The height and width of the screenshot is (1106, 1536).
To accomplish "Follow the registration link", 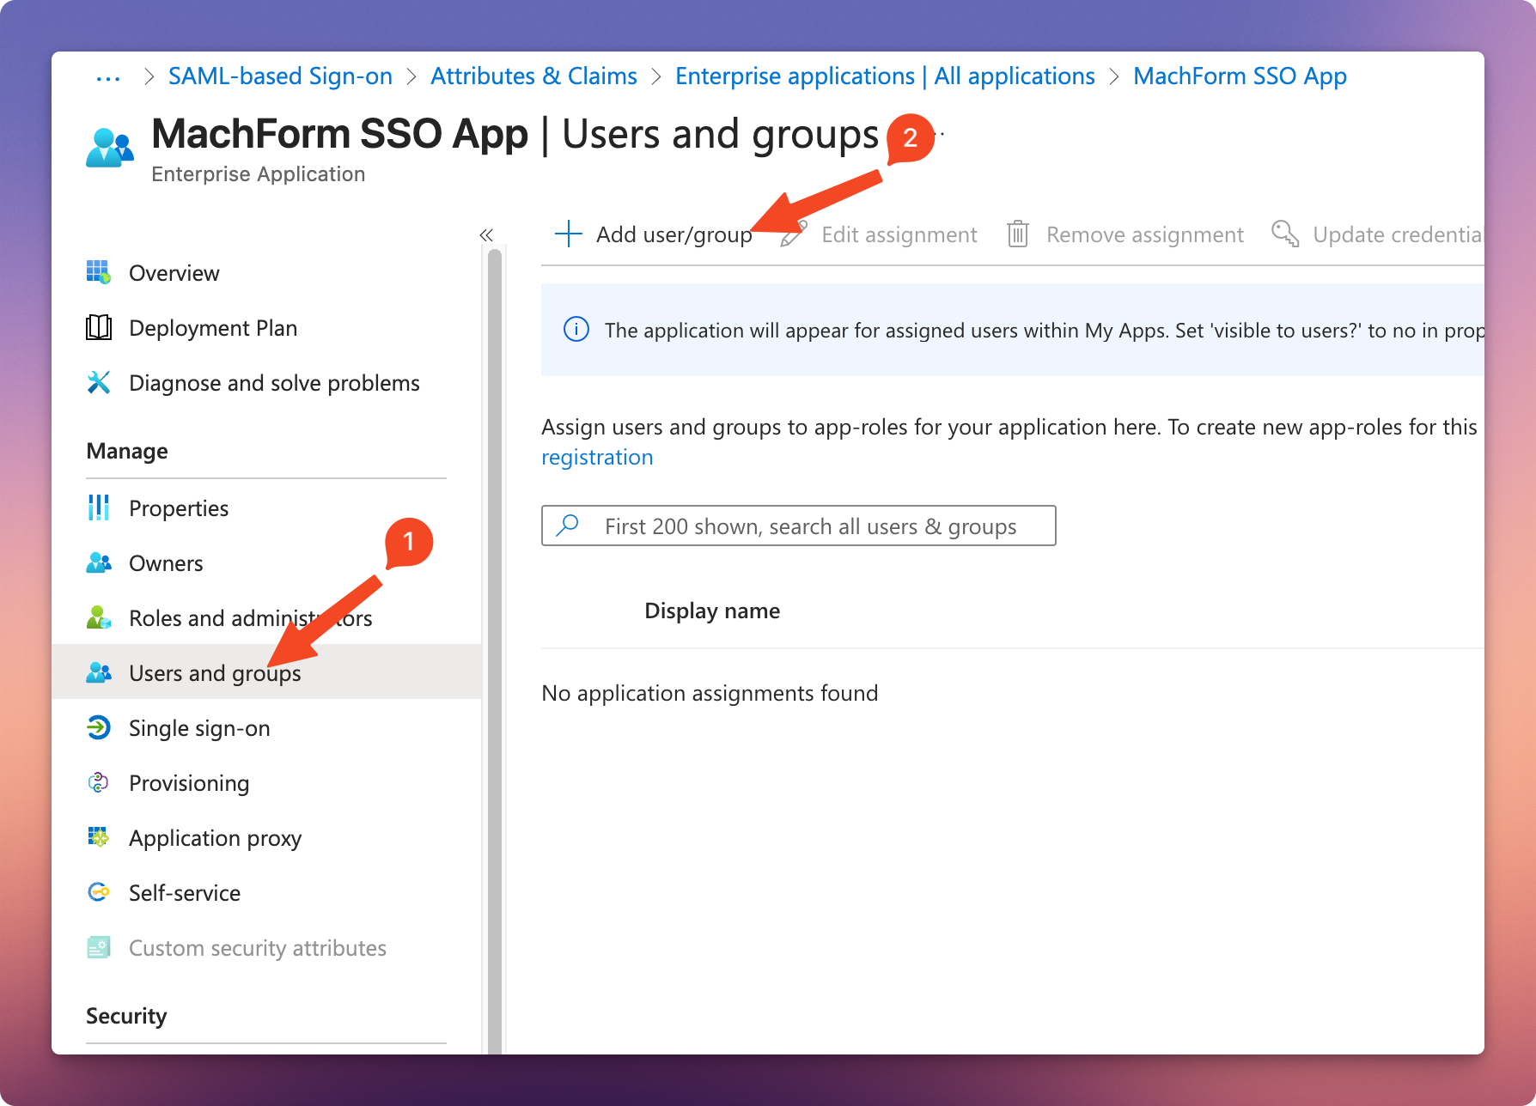I will point(597,457).
